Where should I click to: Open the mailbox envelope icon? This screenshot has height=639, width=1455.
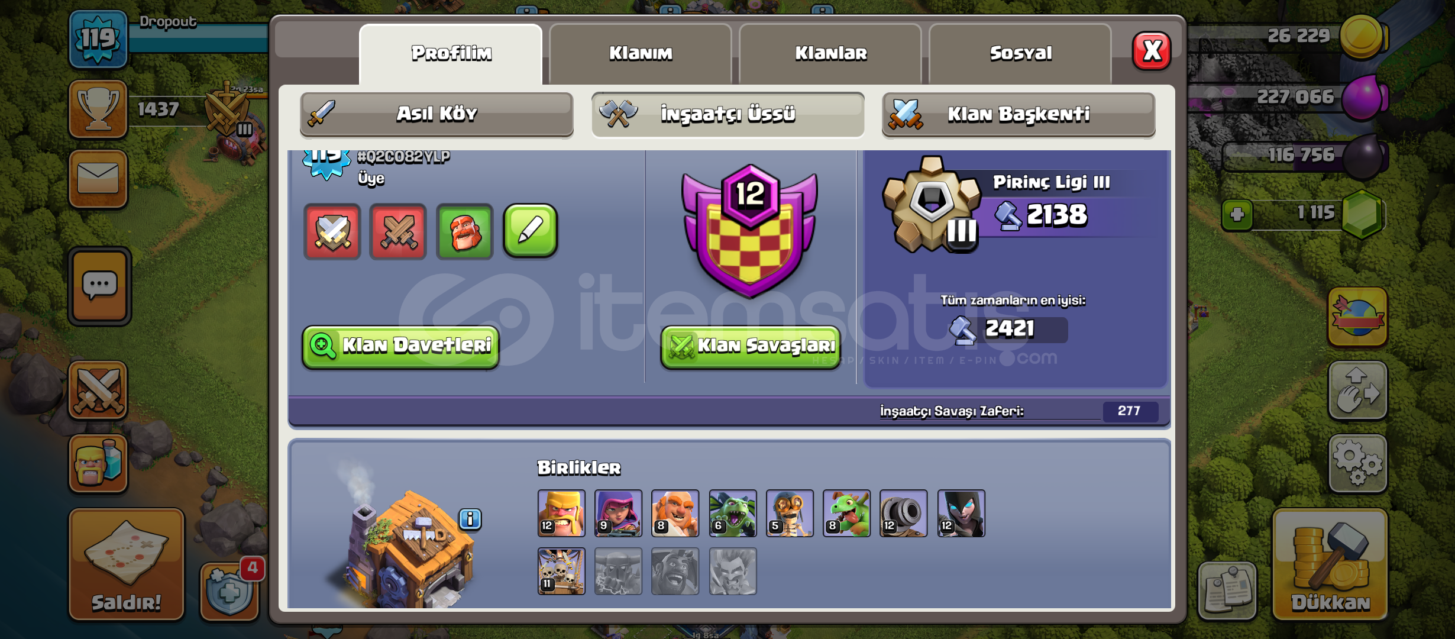point(98,178)
